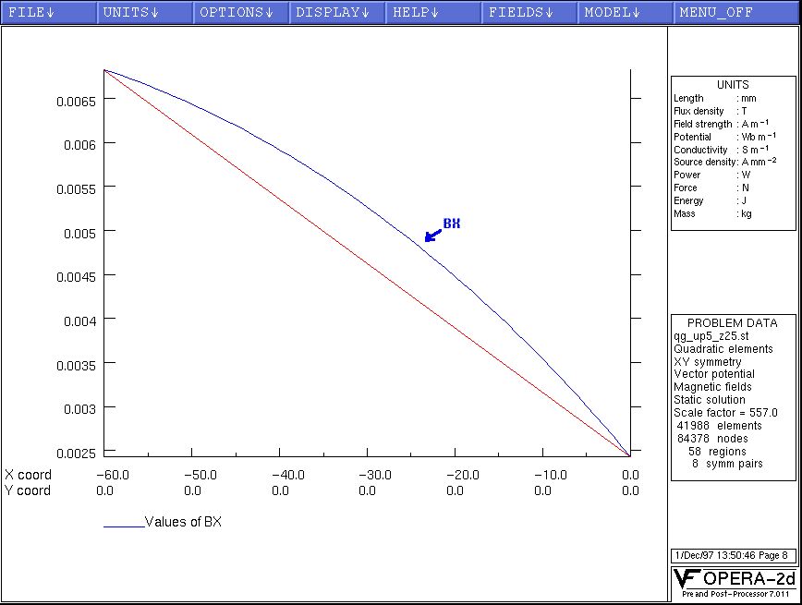The height and width of the screenshot is (605, 802).
Task: Click the 'Field strength' units row
Action: tap(722, 124)
